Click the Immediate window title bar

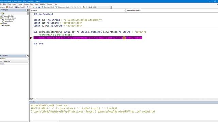[x=124, y=102]
